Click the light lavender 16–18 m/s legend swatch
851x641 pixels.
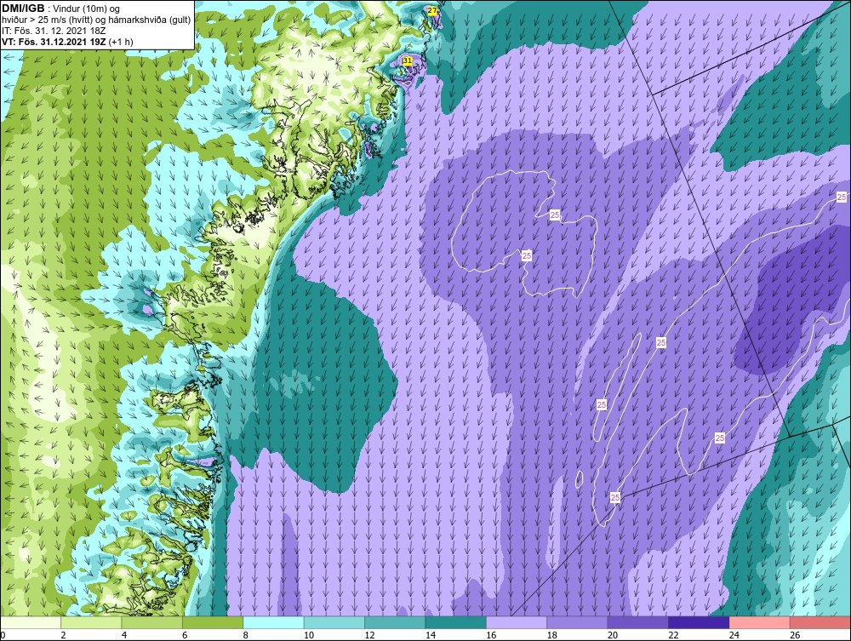pos(517,623)
